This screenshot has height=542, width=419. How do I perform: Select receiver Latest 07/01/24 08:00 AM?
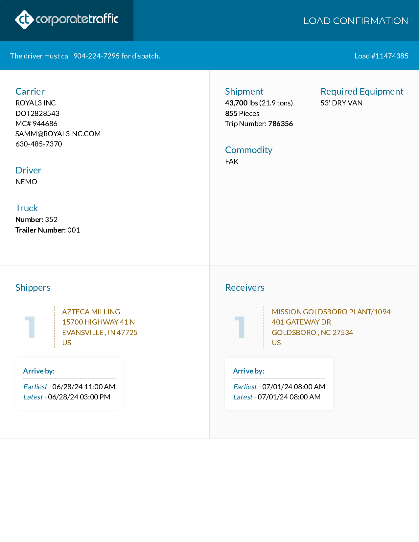(277, 397)
